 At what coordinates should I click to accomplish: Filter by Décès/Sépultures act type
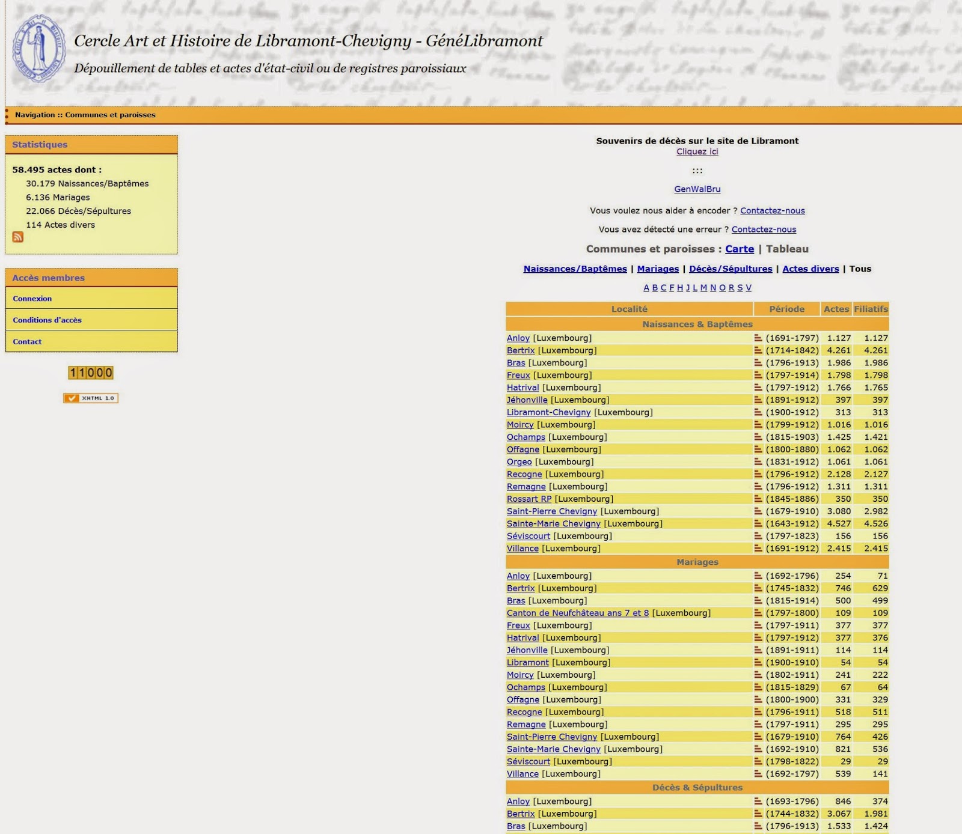coord(731,269)
